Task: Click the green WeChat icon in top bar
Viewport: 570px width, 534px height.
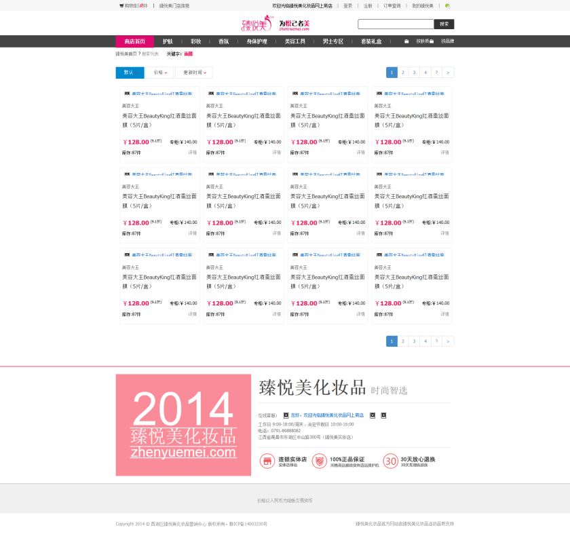Action: tap(447, 6)
